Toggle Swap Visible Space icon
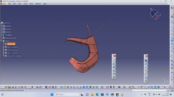 [97, 87]
